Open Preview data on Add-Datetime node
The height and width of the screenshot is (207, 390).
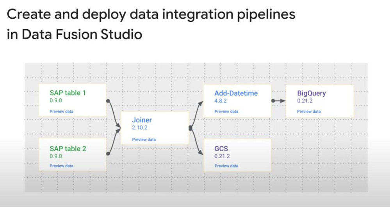[x=226, y=111]
